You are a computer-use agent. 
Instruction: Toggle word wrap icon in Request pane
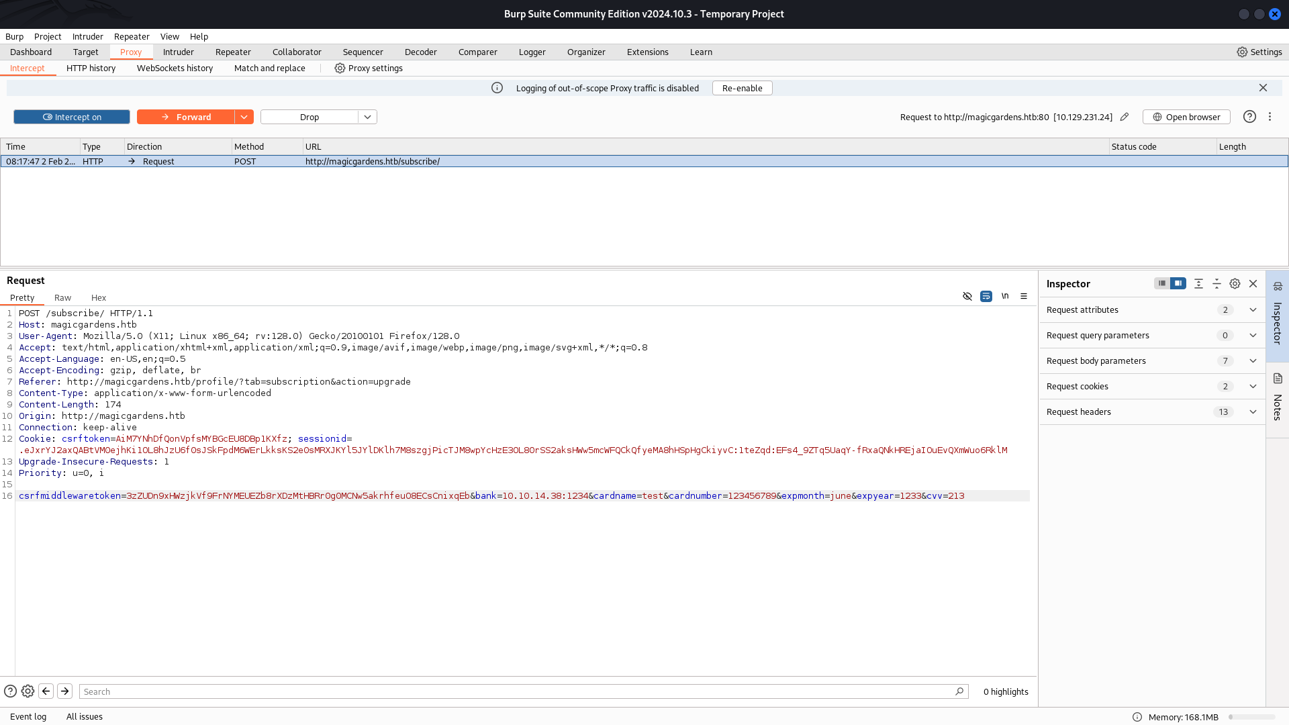point(986,296)
